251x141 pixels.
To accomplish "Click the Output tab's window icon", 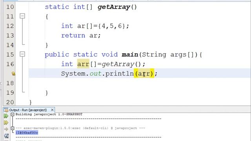I will click(6, 110).
